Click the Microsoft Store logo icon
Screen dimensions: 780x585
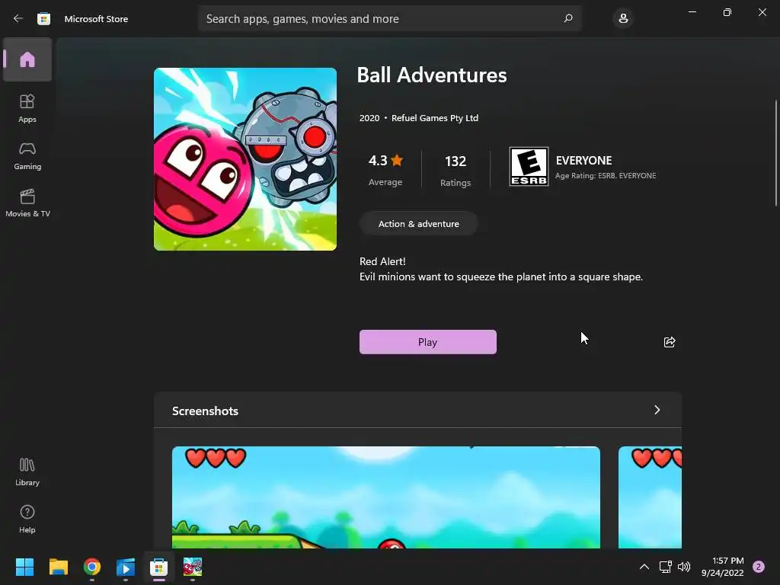[43, 18]
